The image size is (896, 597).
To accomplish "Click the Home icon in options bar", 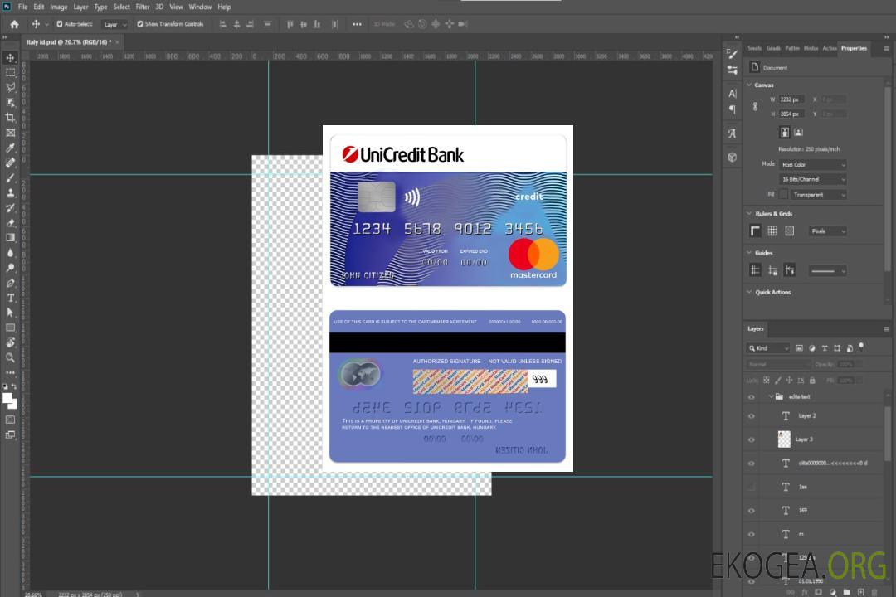I will [x=14, y=24].
